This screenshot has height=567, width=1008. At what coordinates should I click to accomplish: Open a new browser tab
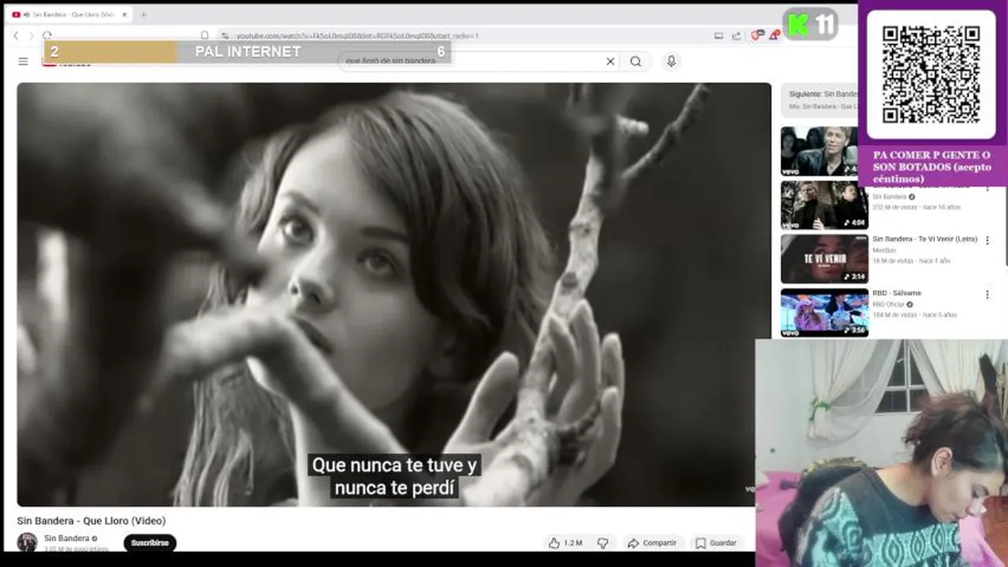pos(144,14)
